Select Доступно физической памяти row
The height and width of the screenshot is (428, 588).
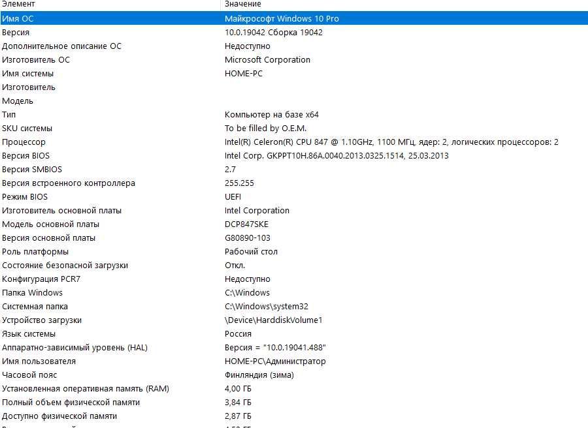tap(59, 416)
